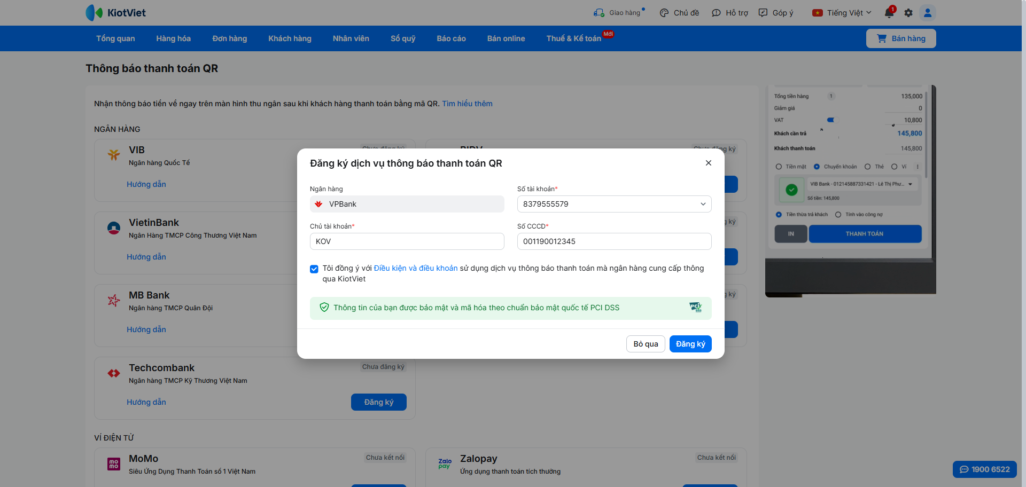Click the Ngân hàng VPBank field

pos(407,204)
